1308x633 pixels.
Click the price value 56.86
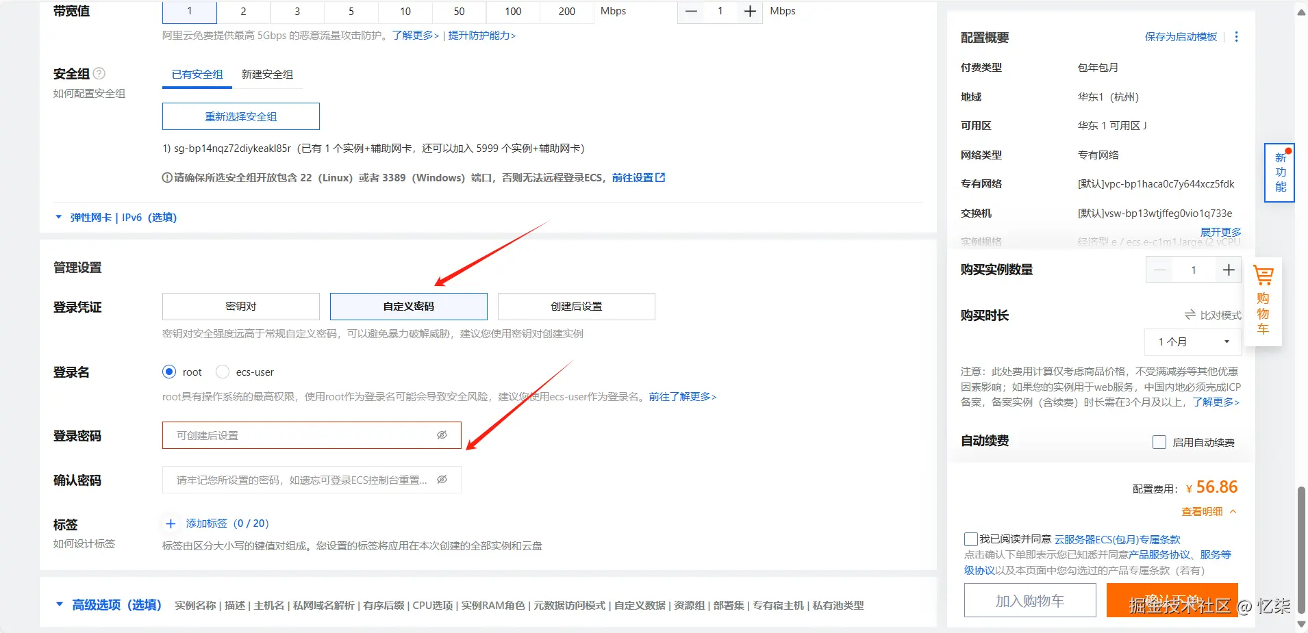pyautogui.click(x=1217, y=487)
